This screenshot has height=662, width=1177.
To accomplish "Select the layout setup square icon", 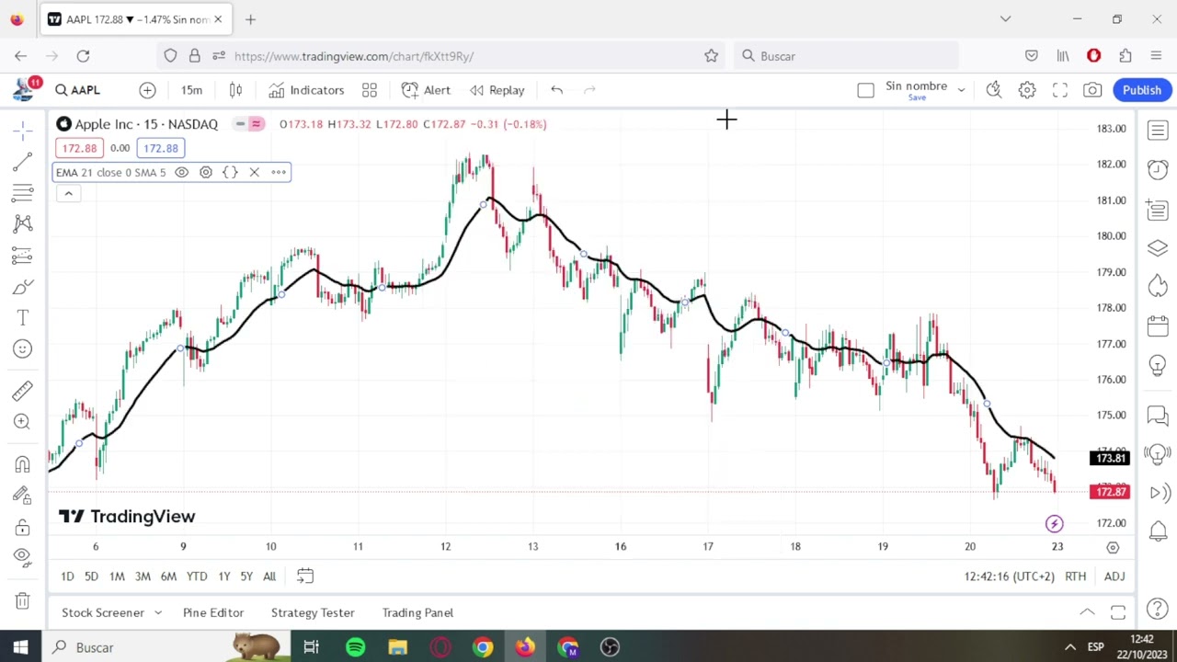I will [x=865, y=90].
